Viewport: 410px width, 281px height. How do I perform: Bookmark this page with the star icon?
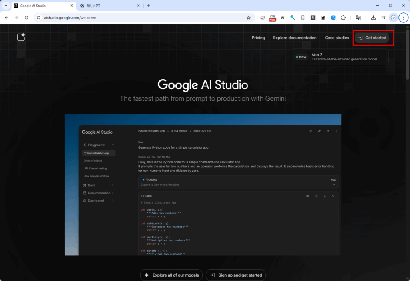coord(248,18)
